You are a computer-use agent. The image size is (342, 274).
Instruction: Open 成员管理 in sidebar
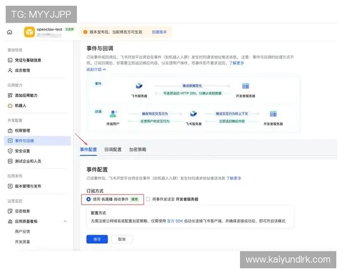pyautogui.click(x=22, y=70)
